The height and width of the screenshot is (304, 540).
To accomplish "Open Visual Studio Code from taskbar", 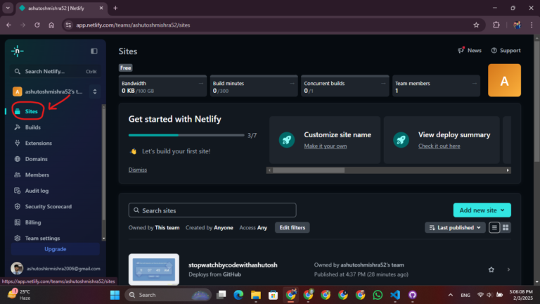I will coord(395,295).
